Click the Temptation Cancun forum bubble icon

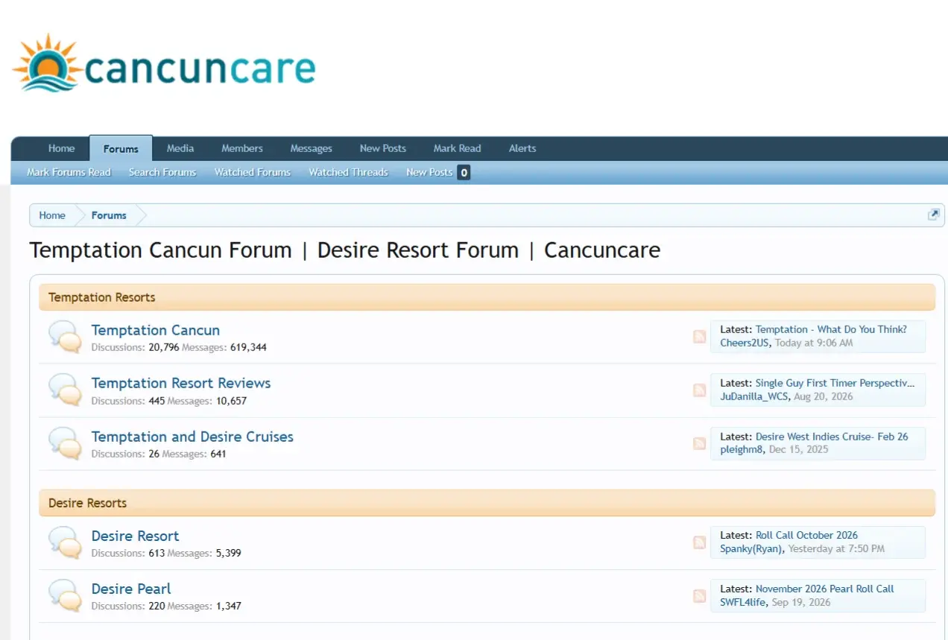tap(65, 337)
